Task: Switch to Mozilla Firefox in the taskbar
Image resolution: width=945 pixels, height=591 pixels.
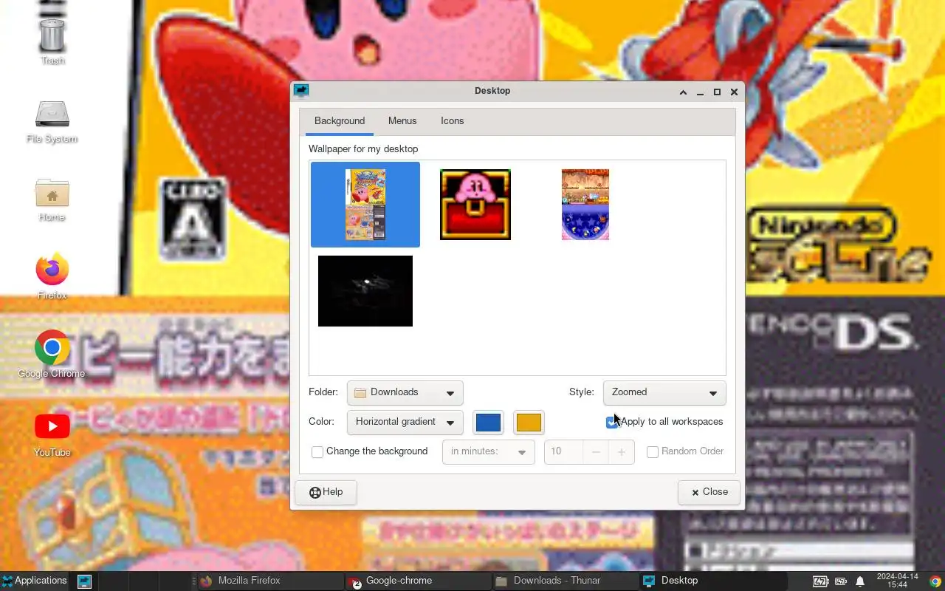Action: (269, 581)
